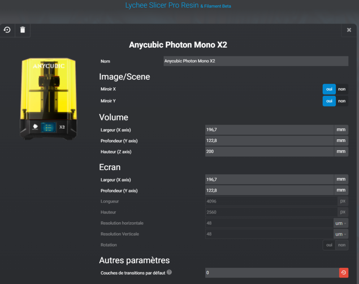Set Miroir X to oui

coord(329,89)
